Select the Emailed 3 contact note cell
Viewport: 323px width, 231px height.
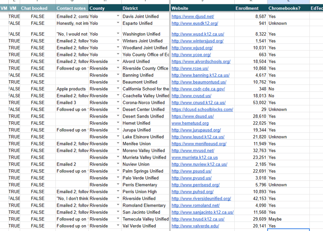(72, 102)
